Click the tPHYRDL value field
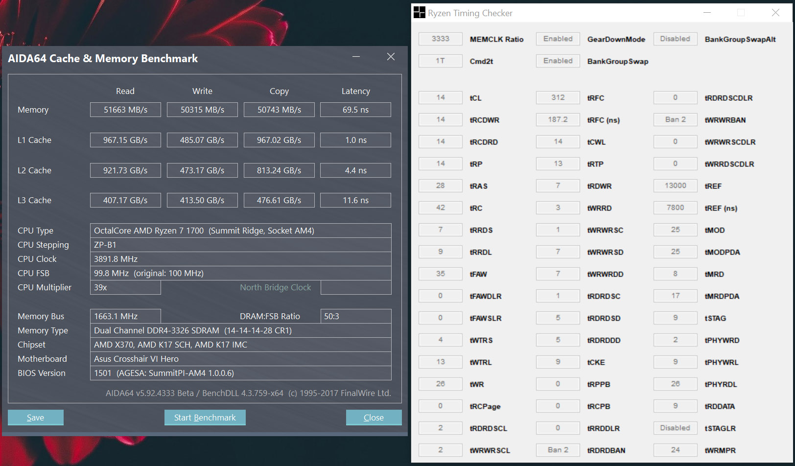The image size is (795, 466). pos(675,384)
